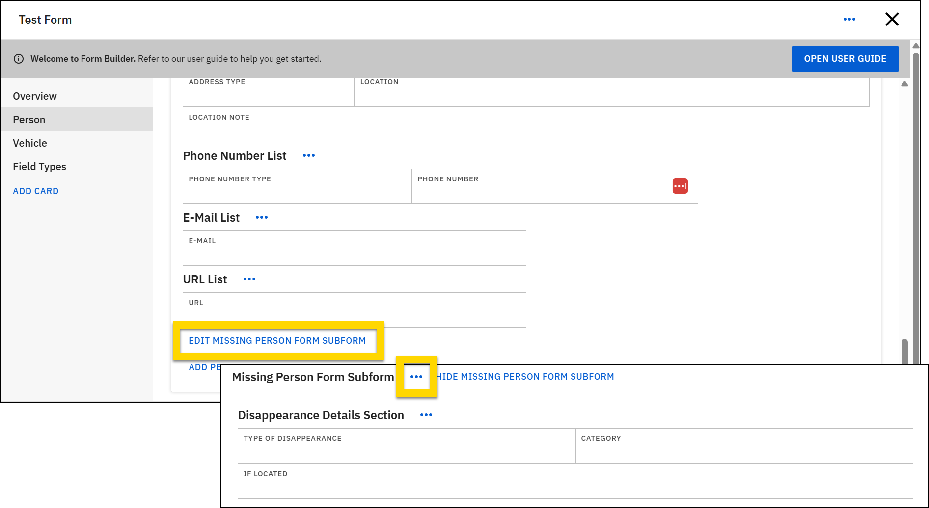Click inside the E-Mail input field
The image size is (929, 508).
pyautogui.click(x=354, y=250)
